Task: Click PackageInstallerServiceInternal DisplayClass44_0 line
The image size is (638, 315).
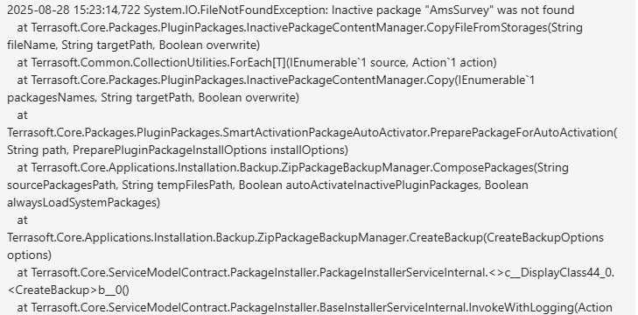Action: pyautogui.click(x=316, y=273)
